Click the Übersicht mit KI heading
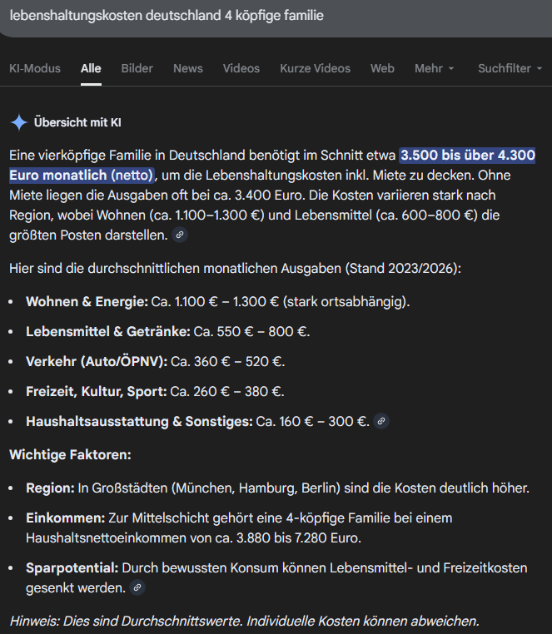The width and height of the screenshot is (552, 634). point(77,122)
